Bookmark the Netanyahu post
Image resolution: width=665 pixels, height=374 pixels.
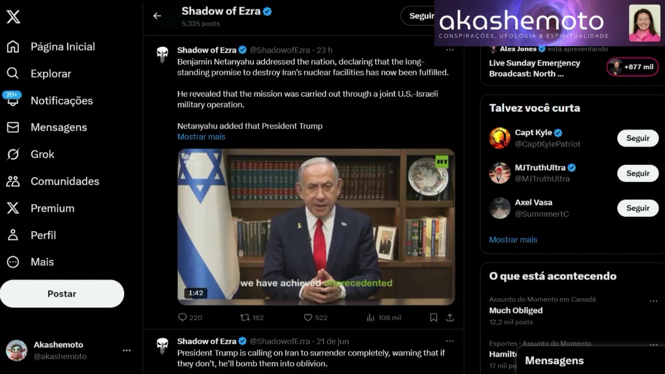[433, 317]
